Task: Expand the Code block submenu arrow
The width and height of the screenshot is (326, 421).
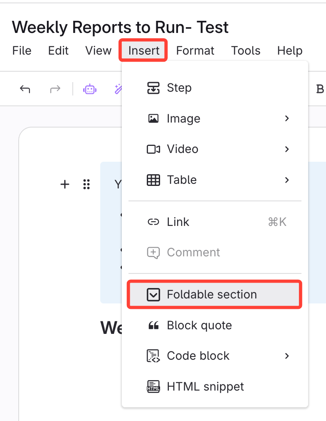Action: (287, 356)
